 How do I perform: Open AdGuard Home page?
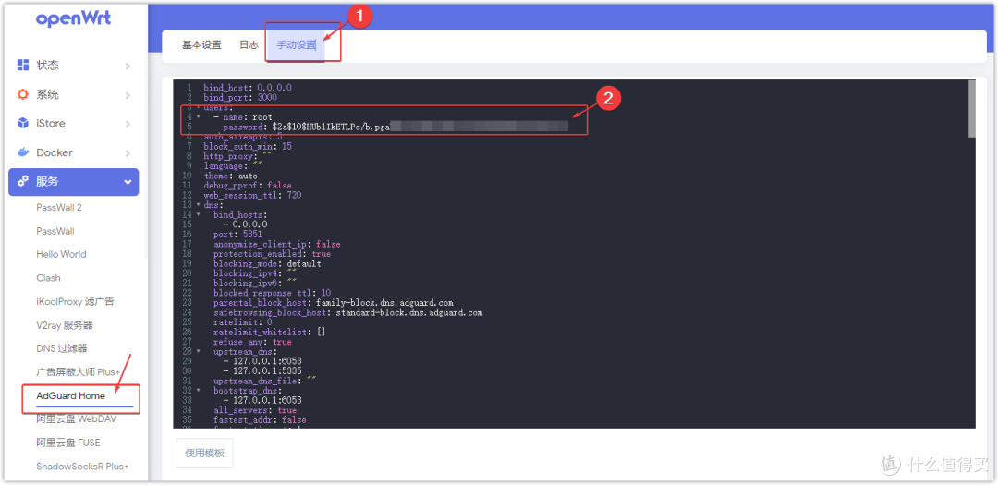point(70,395)
